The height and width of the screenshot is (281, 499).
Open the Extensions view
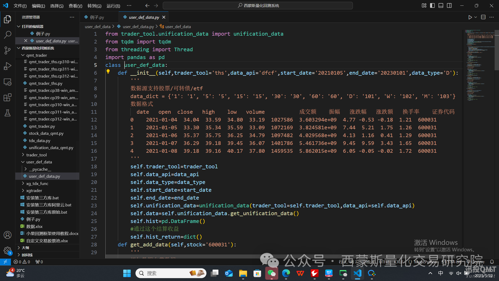(8, 97)
